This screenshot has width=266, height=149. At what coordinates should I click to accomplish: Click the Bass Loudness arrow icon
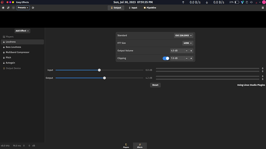click(x=4, y=47)
